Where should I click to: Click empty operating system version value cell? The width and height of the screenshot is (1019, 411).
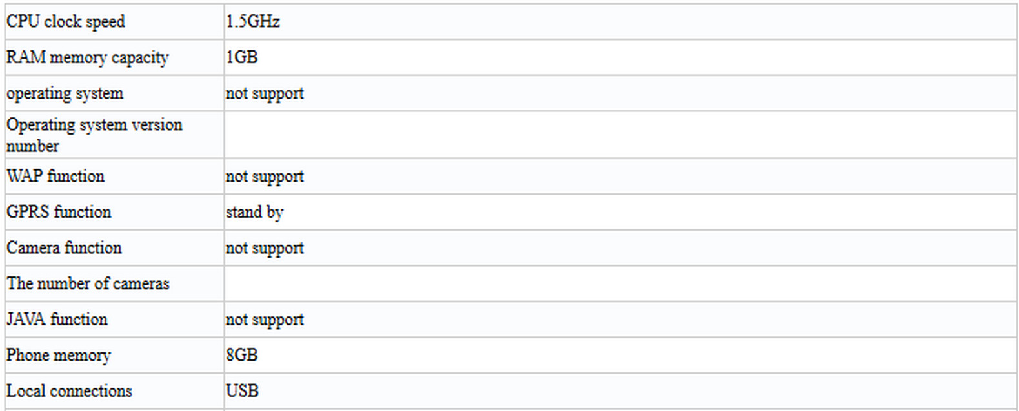tap(620, 135)
